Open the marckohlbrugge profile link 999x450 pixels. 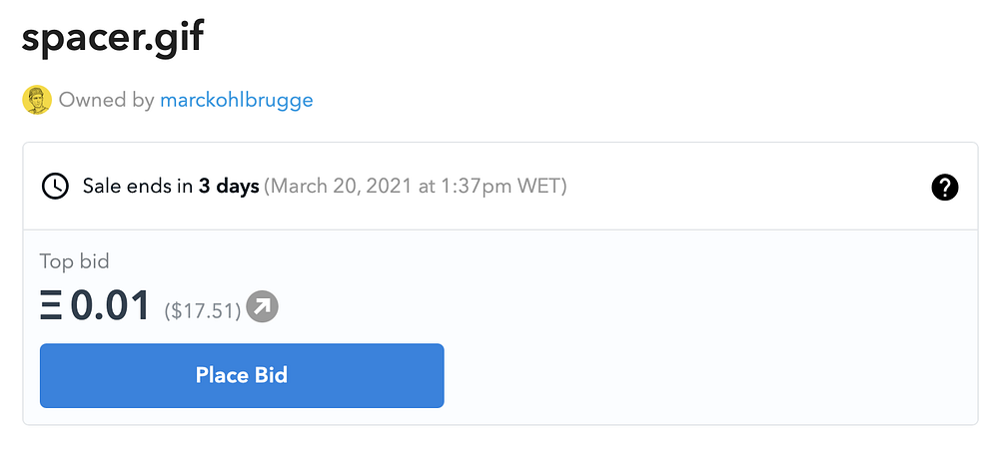click(236, 100)
